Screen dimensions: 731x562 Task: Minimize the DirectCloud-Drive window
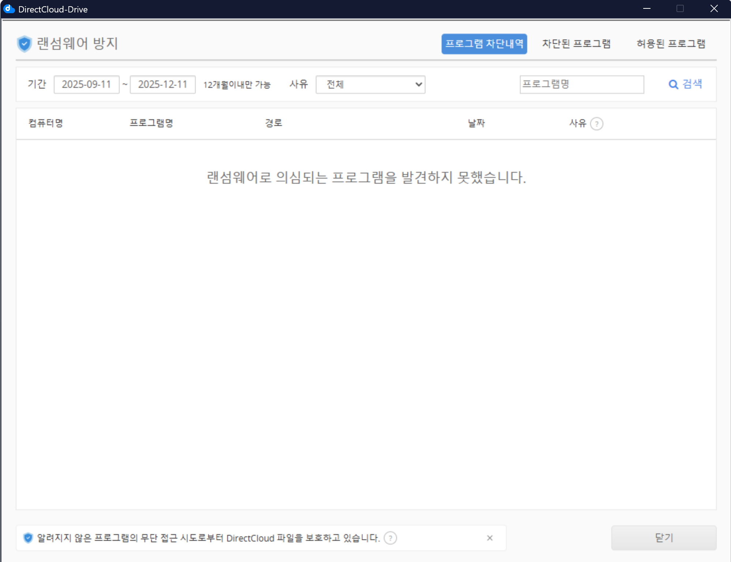pyautogui.click(x=647, y=9)
